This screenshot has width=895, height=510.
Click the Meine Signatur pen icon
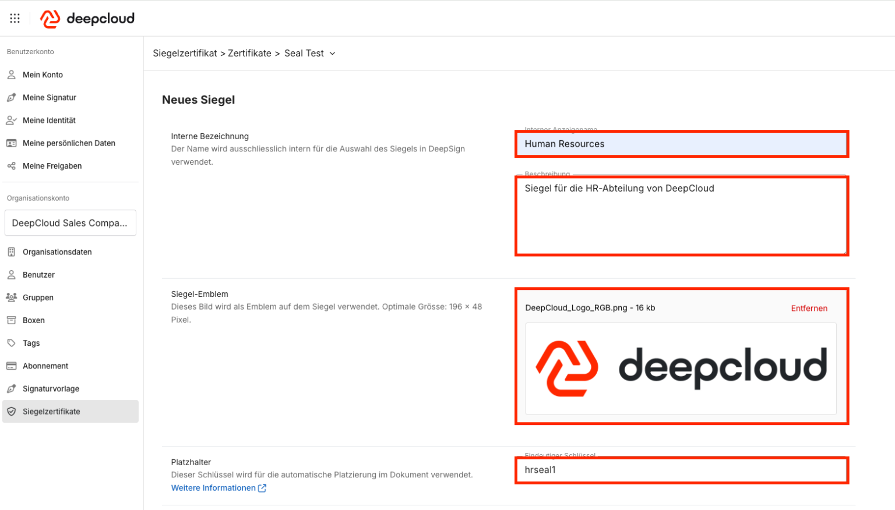pyautogui.click(x=11, y=97)
